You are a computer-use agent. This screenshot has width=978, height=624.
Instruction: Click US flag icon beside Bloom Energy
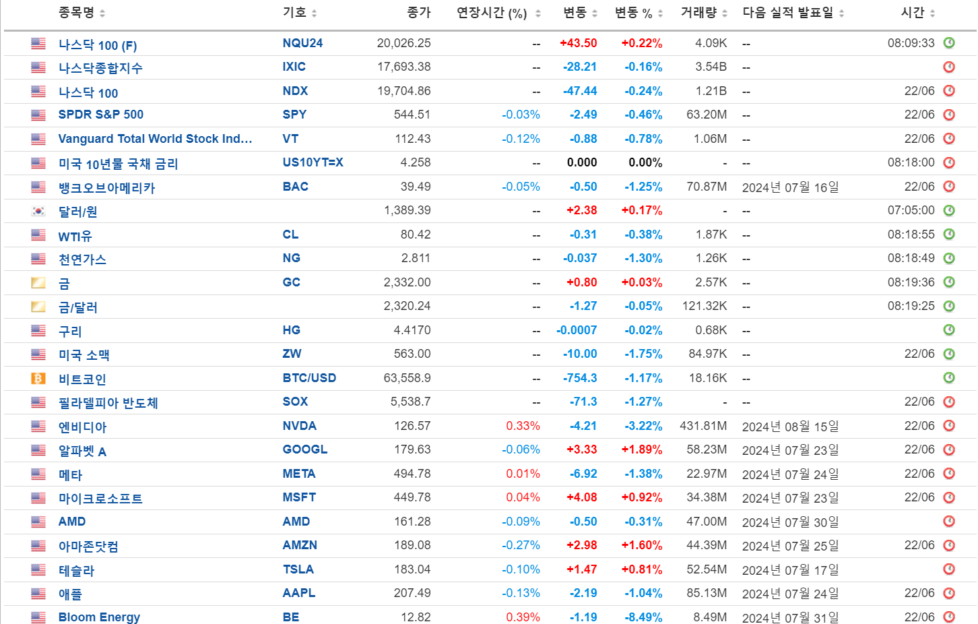(x=38, y=617)
